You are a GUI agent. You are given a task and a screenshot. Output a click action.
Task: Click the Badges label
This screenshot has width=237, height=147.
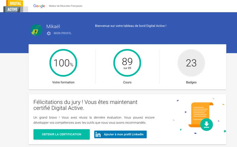click(x=191, y=82)
